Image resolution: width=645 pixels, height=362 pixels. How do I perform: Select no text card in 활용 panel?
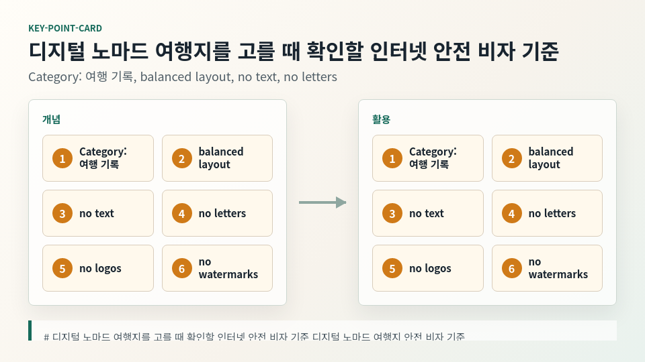tap(428, 213)
